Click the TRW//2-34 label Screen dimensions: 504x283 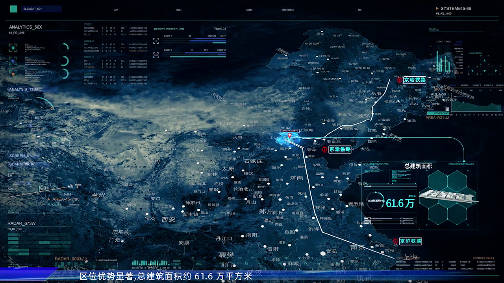(219, 29)
